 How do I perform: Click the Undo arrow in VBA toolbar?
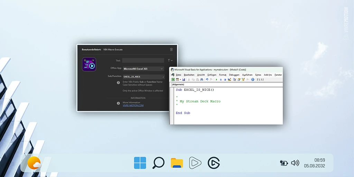207,80
